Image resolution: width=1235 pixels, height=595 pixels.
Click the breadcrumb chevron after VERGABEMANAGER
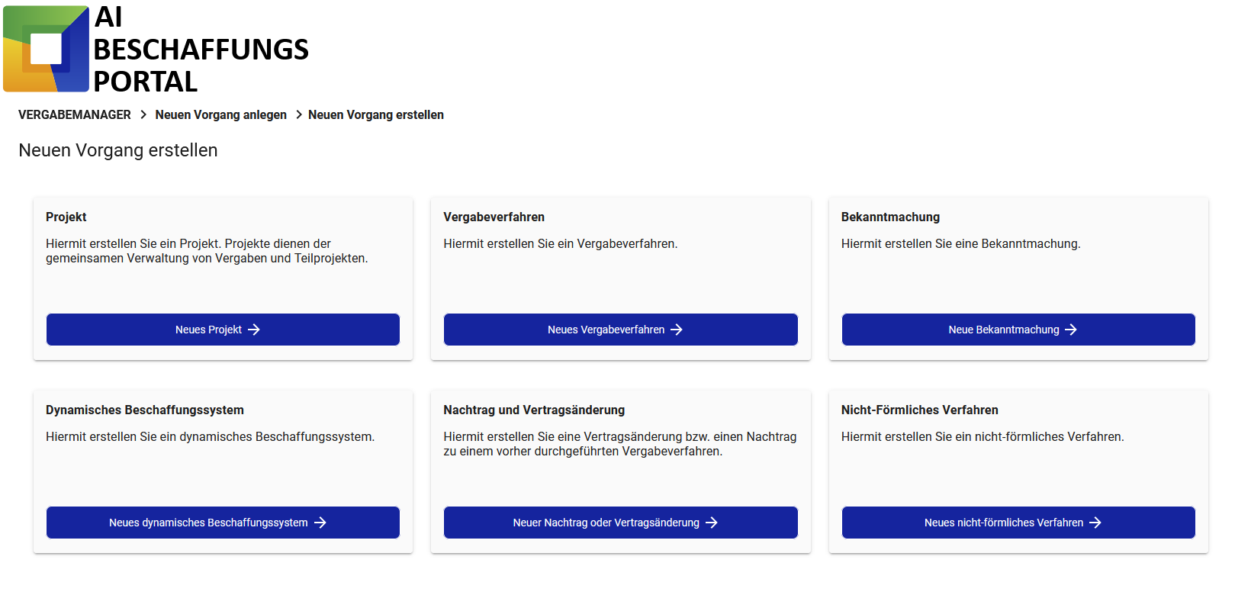click(x=143, y=114)
